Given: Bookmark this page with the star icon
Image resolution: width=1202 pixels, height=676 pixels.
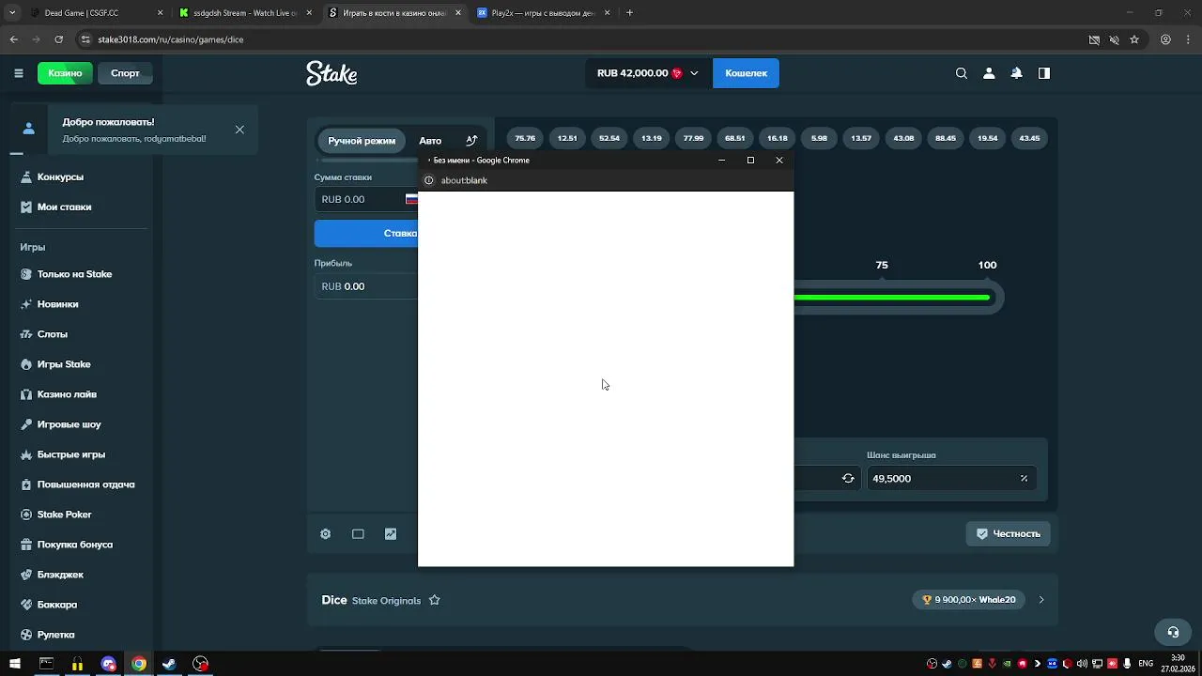Looking at the screenshot, I should pos(1134,39).
